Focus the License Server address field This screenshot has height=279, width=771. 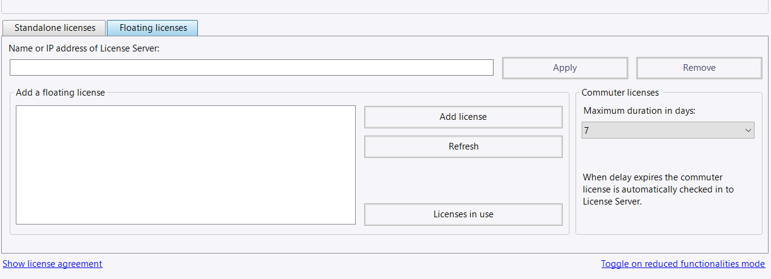(251, 68)
